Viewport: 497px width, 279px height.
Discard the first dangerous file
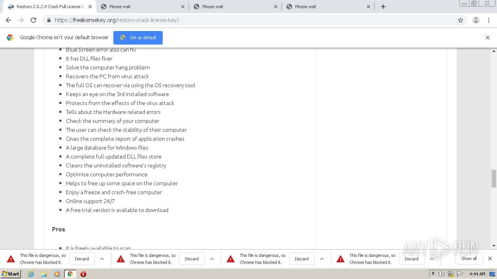[82, 259]
